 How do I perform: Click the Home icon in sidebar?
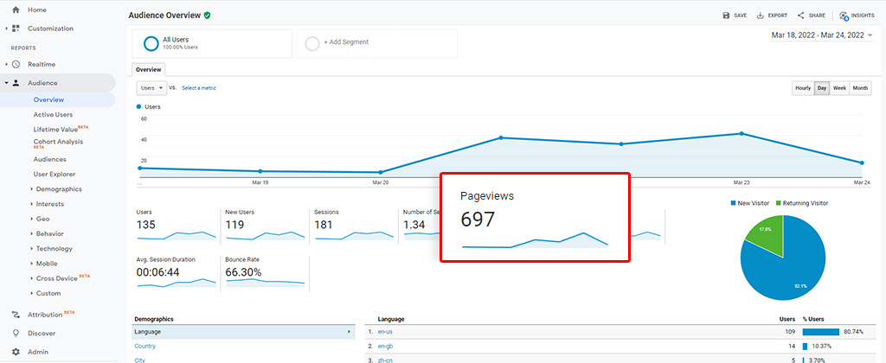(x=16, y=10)
